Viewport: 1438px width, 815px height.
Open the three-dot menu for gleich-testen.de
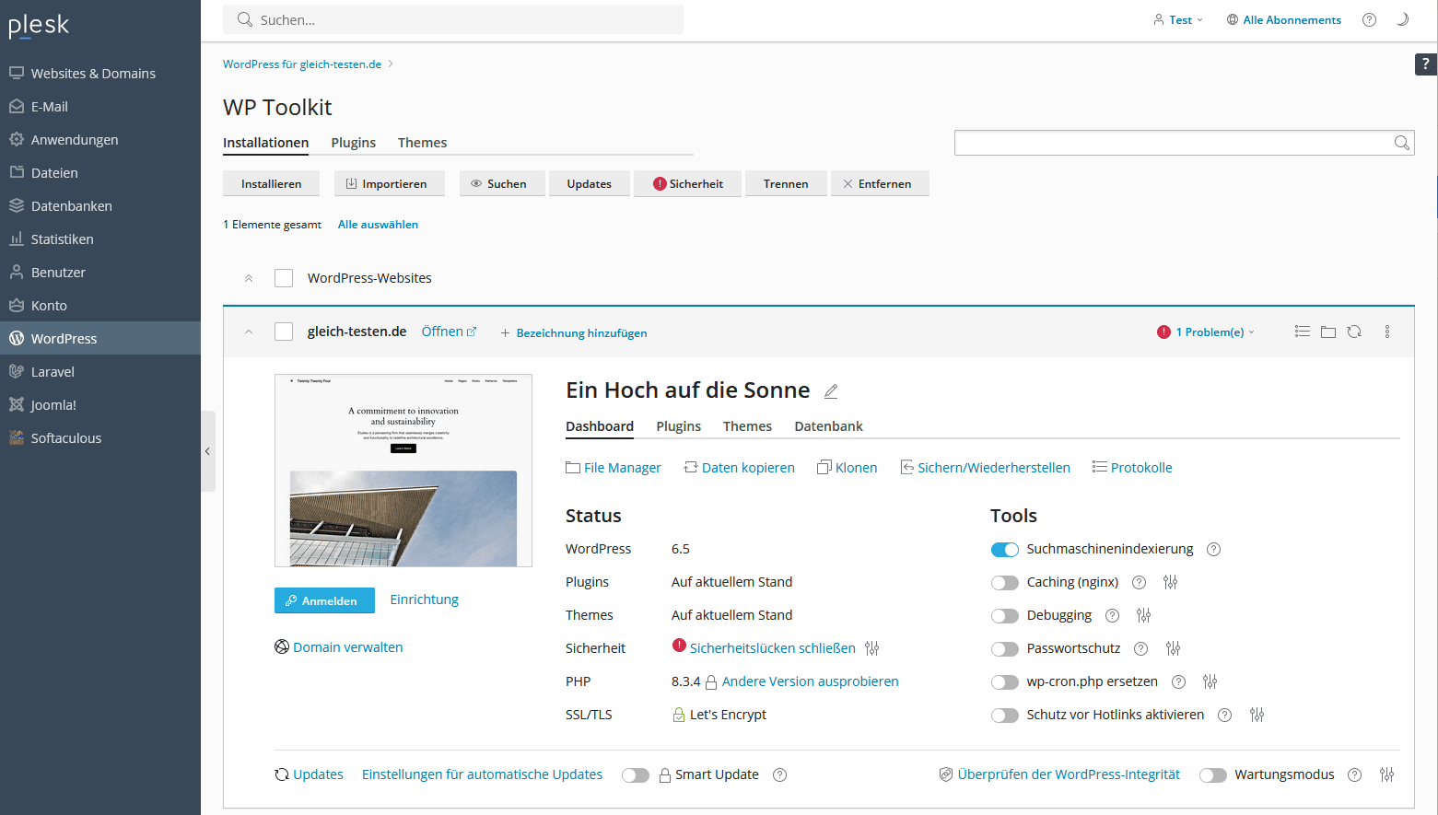[1386, 332]
